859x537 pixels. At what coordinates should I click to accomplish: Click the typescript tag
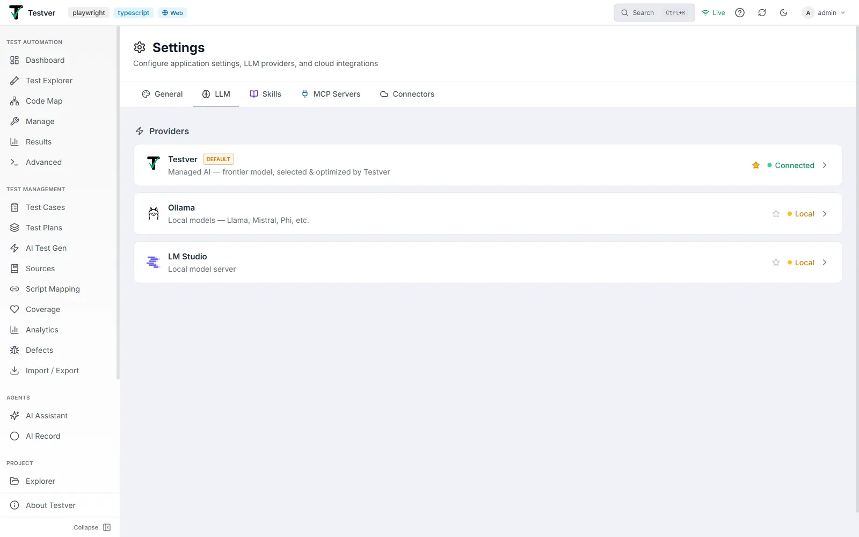(134, 13)
